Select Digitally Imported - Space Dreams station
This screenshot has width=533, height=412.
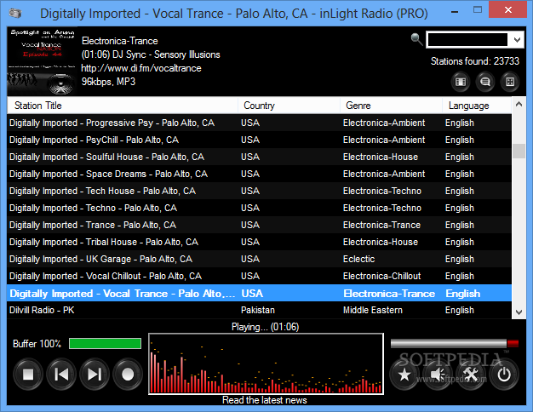pos(259,174)
